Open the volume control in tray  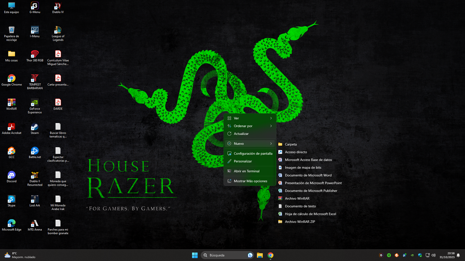[433, 255]
